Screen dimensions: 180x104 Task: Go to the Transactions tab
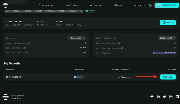(x=47, y=5)
